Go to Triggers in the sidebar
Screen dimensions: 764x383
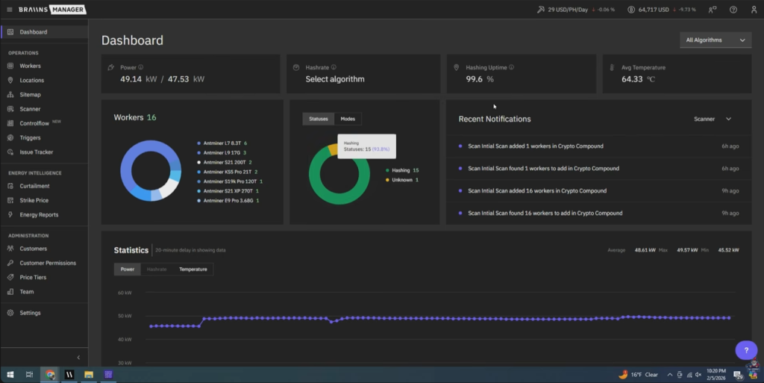pos(30,138)
